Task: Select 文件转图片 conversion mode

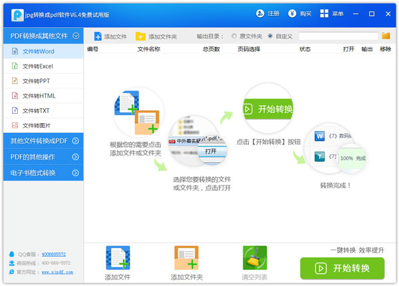Action: [x=43, y=125]
